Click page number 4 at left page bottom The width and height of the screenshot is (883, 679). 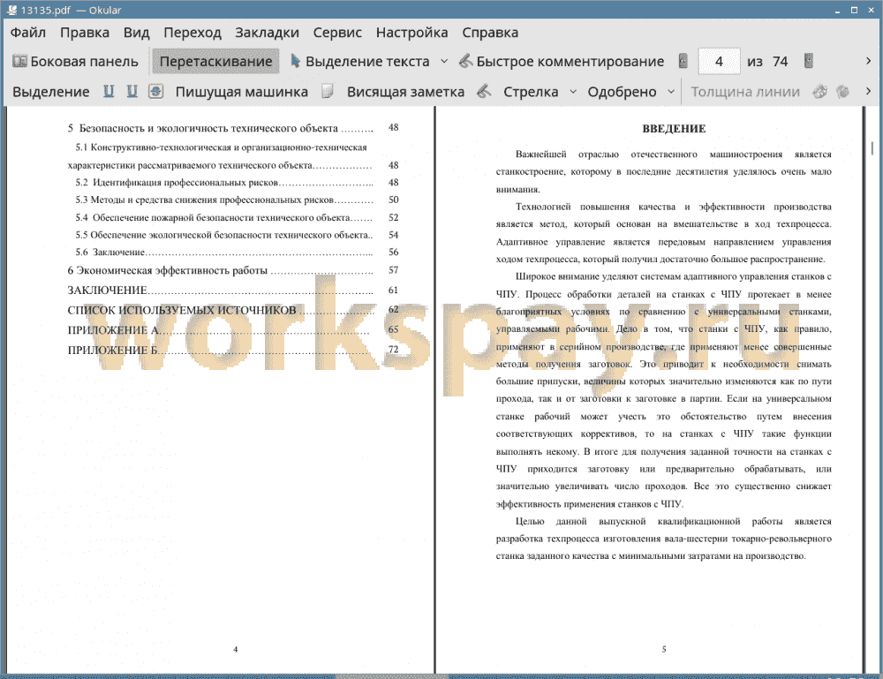[x=236, y=649]
